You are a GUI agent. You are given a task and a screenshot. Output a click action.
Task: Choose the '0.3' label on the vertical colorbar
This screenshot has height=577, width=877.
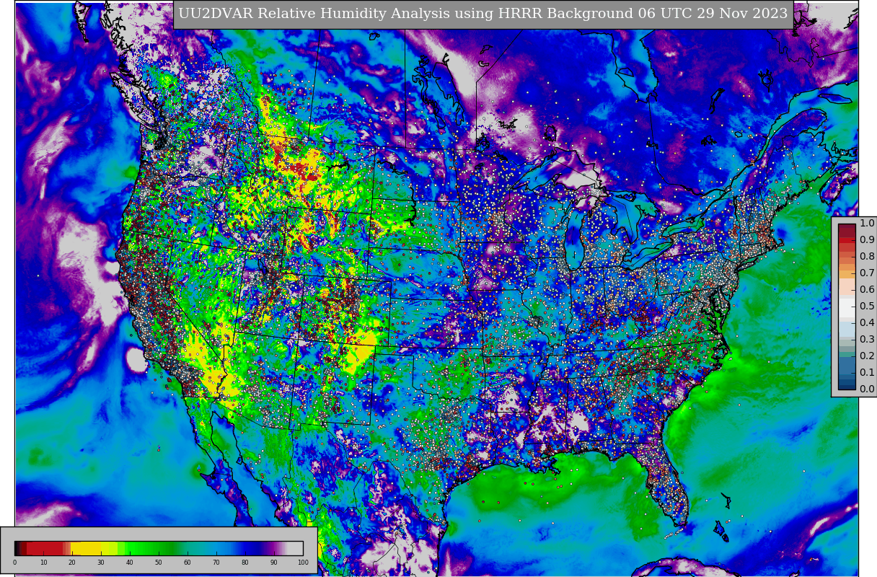click(x=867, y=340)
